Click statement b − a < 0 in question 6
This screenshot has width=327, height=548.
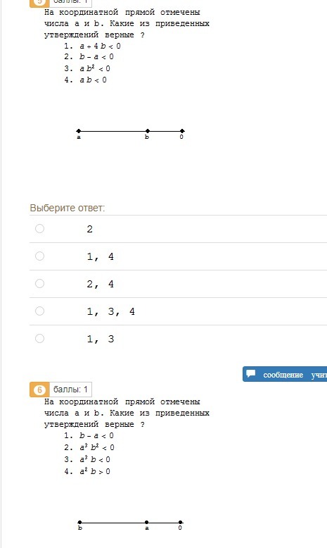click(96, 435)
